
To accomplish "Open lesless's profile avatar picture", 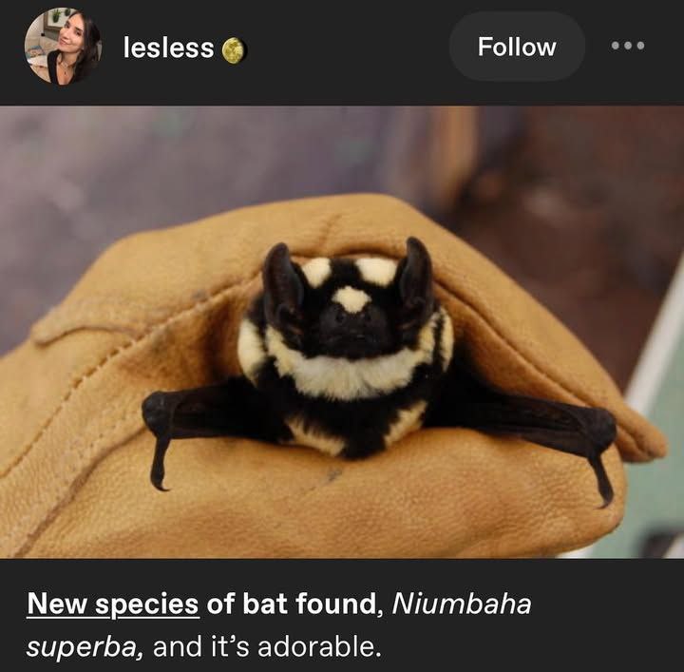I will 64,46.
